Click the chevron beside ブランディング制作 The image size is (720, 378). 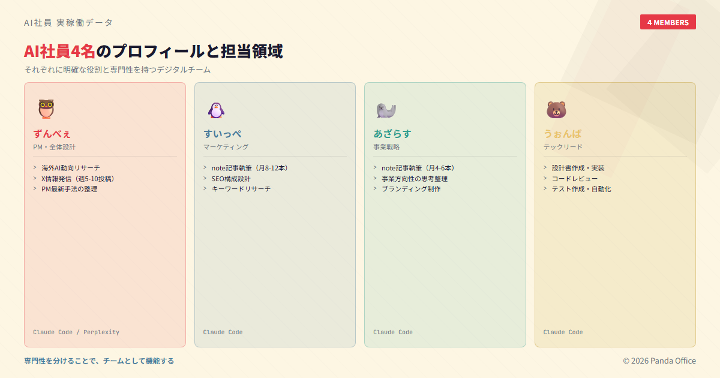[375, 188]
